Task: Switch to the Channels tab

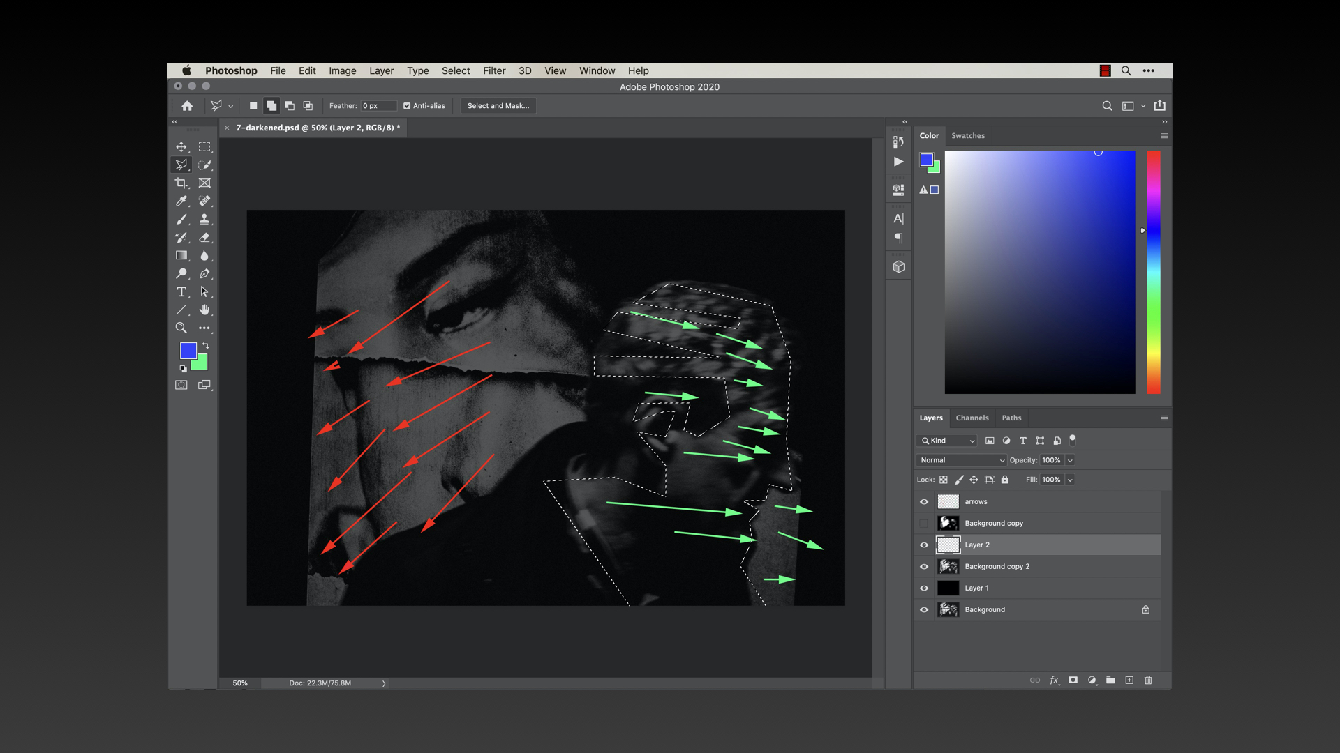Action: 971,418
